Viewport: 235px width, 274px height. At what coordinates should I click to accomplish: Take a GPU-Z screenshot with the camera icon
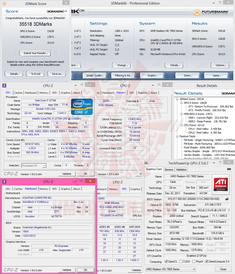coord(229,169)
